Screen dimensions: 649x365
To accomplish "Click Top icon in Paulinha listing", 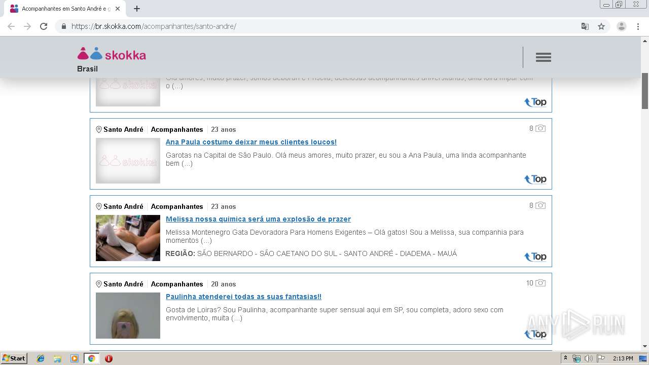I will coord(535,334).
